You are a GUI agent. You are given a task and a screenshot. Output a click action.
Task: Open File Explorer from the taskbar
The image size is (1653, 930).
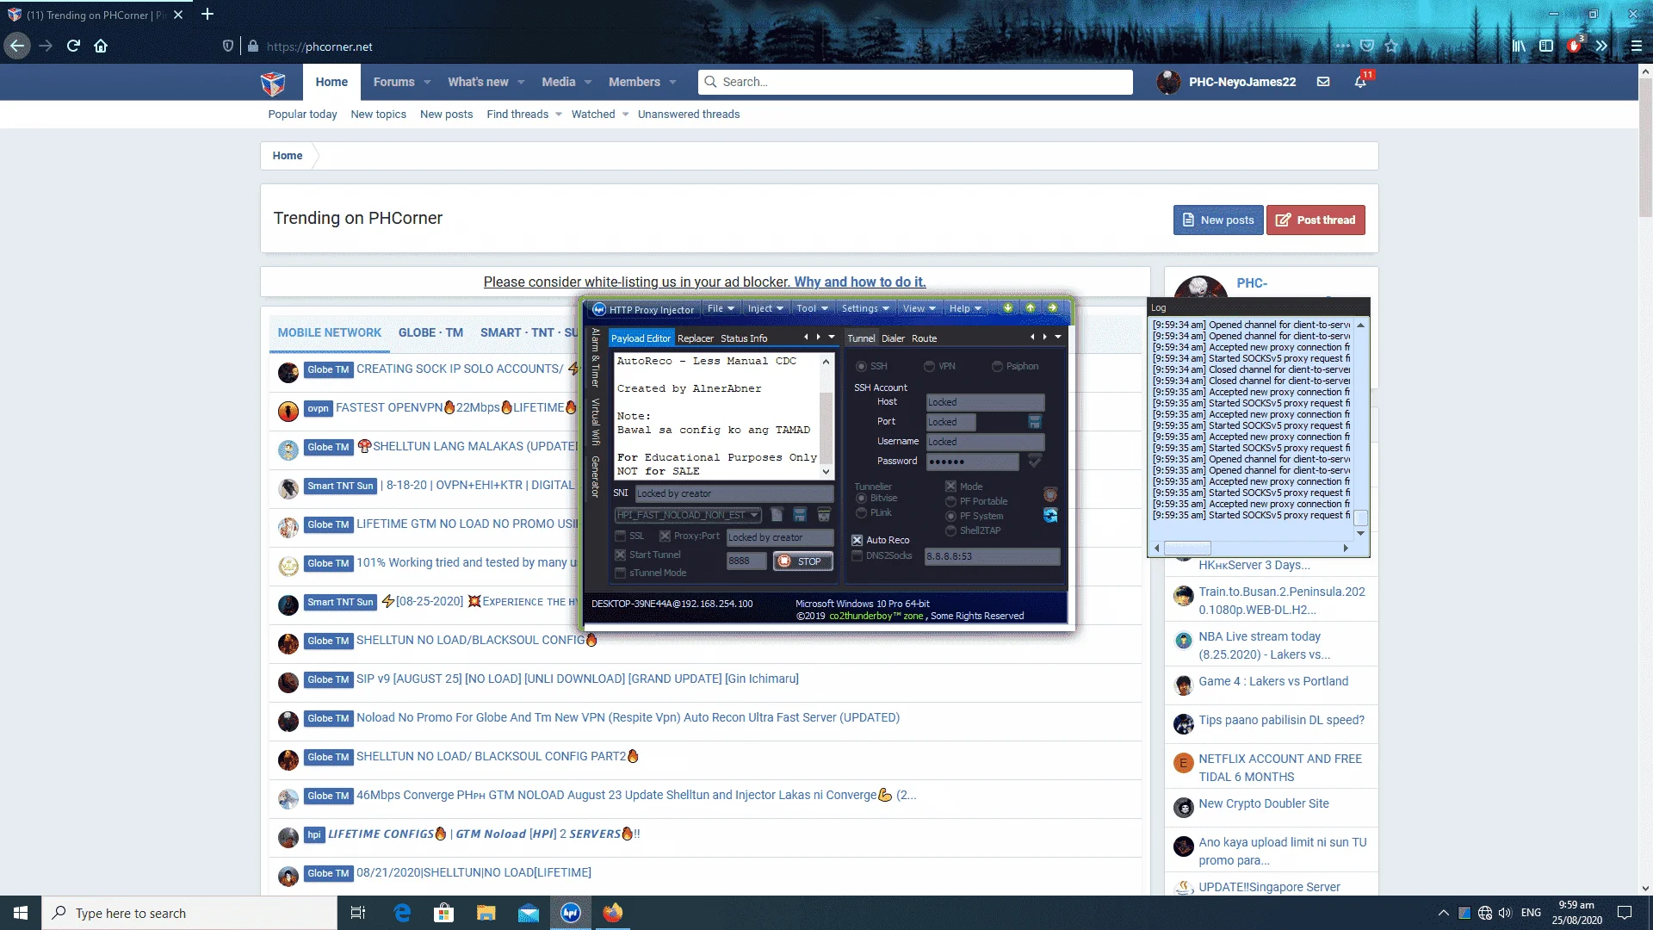[486, 913]
